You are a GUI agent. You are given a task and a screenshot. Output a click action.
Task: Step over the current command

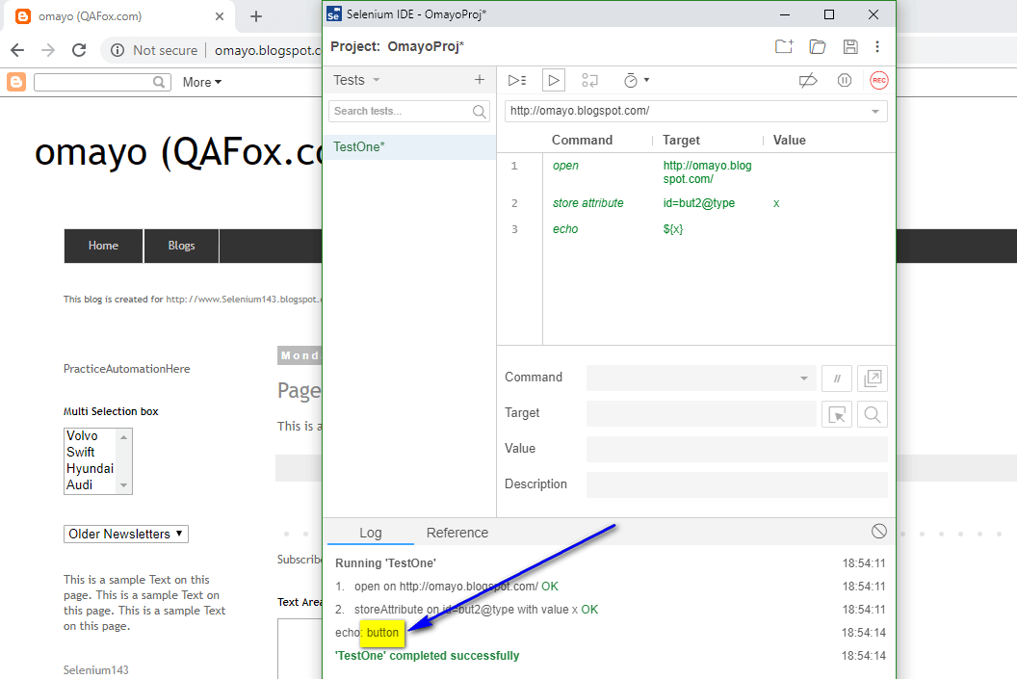[589, 80]
